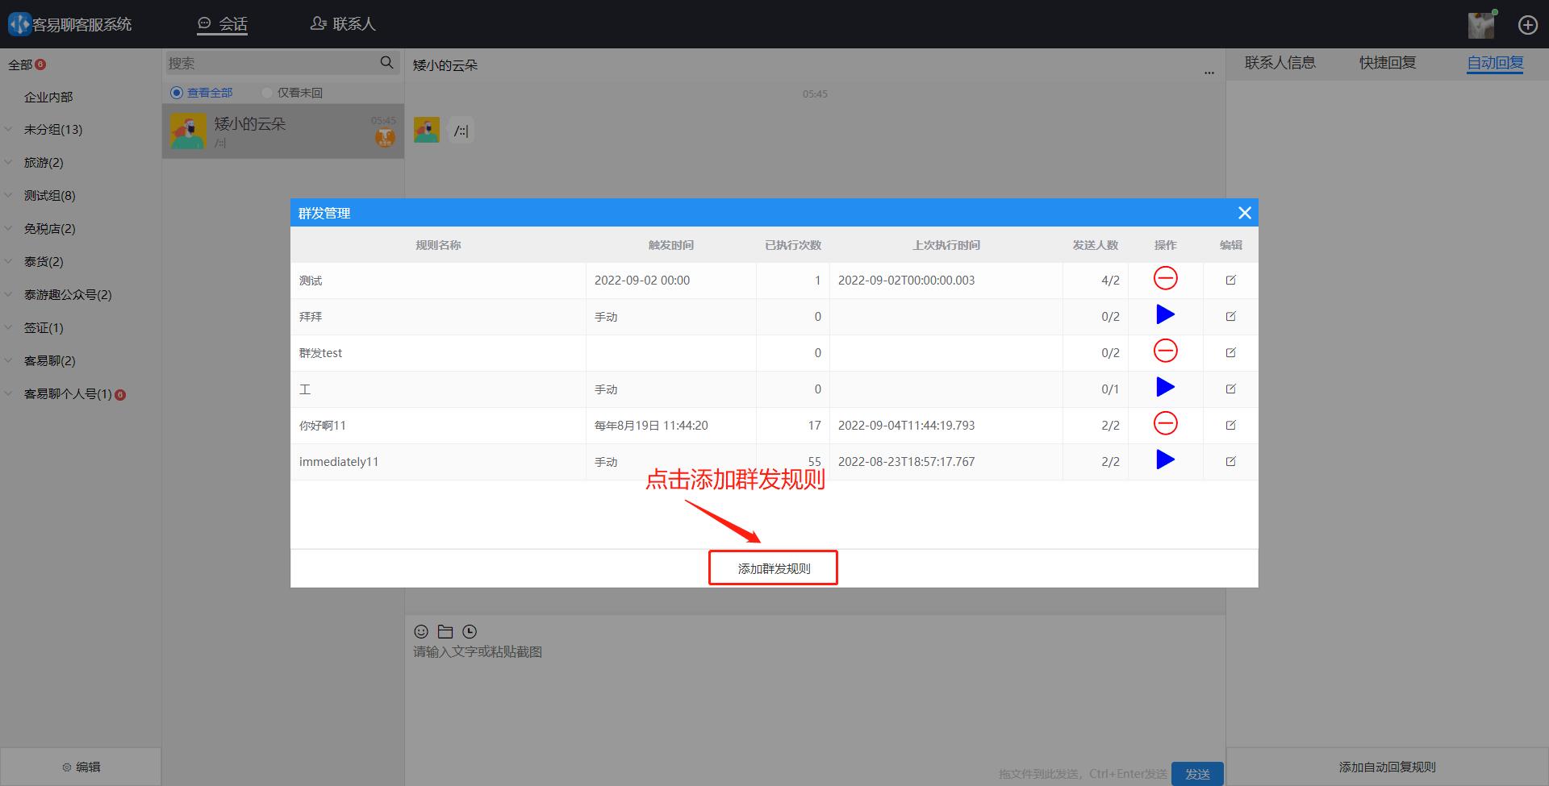Click the profile avatar in the top bar

pos(1480,24)
